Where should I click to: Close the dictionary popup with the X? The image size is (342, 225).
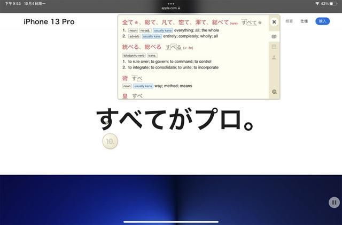(x=274, y=22)
